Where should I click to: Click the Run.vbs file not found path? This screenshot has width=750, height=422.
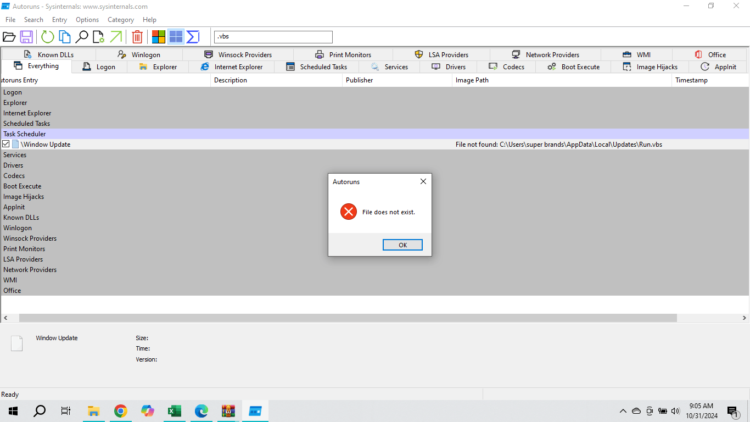click(x=559, y=144)
